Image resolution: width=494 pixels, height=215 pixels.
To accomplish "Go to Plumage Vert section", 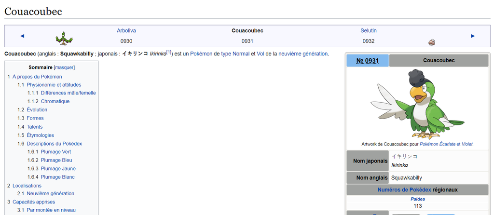I will (56, 152).
